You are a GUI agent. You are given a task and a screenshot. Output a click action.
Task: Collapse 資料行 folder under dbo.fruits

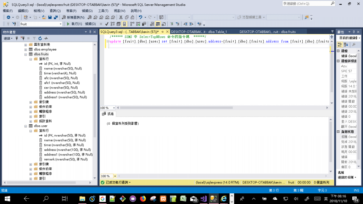(30, 59)
